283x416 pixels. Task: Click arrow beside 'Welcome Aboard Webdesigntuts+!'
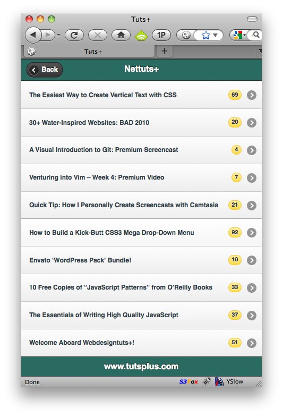pos(252,343)
